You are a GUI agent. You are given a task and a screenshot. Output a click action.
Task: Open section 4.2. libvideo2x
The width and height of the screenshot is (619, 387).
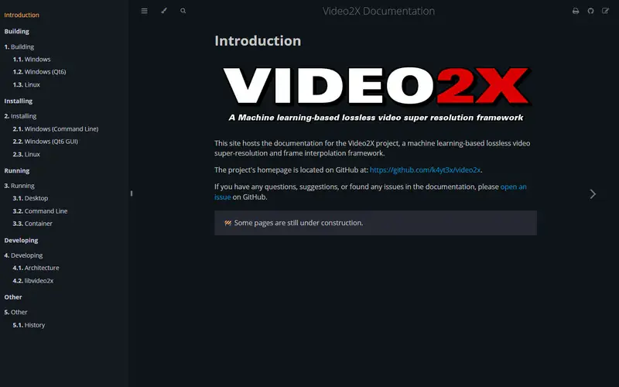coord(33,281)
